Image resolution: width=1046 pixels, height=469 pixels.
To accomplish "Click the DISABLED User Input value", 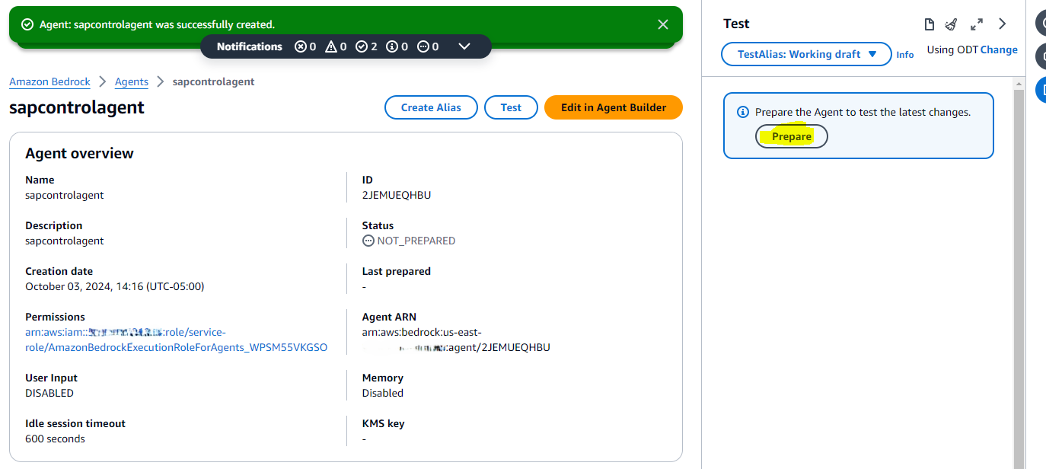I will point(49,393).
